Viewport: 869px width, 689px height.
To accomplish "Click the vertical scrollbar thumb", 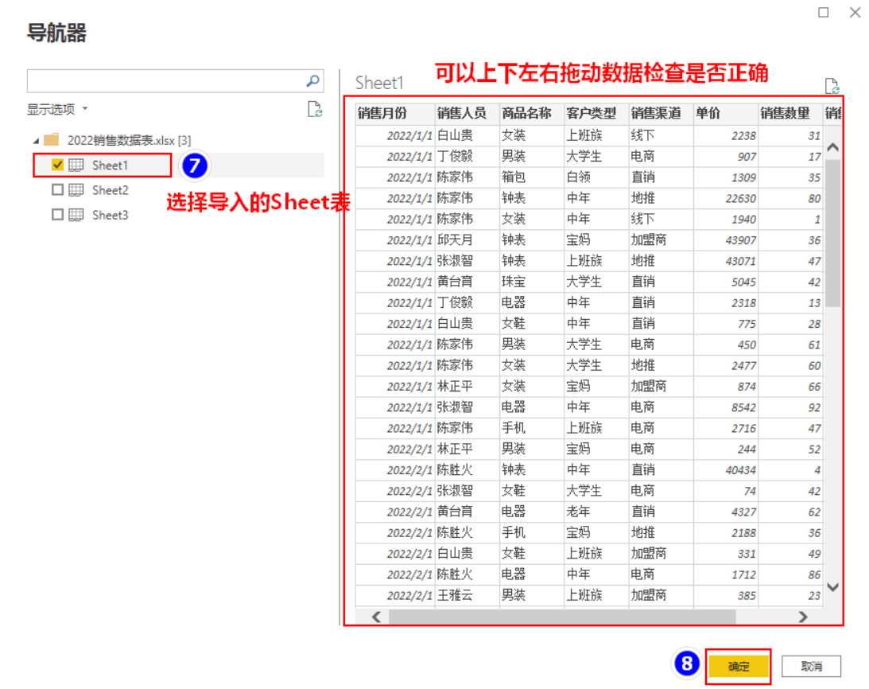I will [x=832, y=233].
